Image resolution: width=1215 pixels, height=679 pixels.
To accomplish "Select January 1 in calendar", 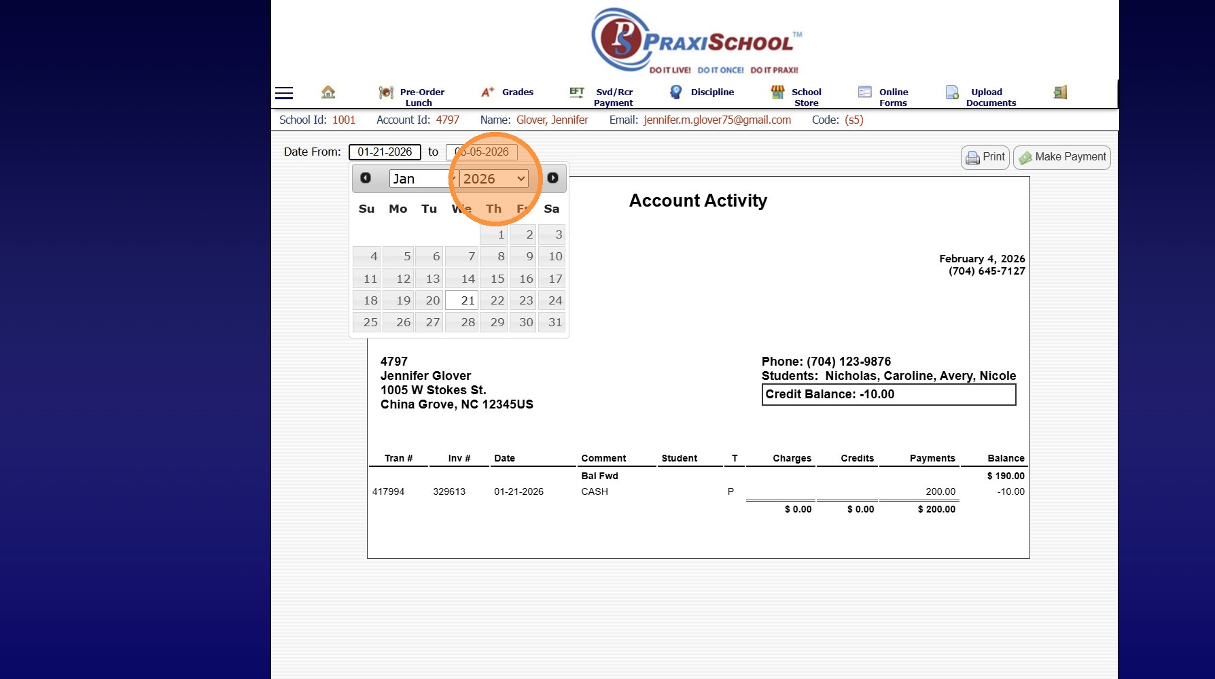I will coord(494,234).
